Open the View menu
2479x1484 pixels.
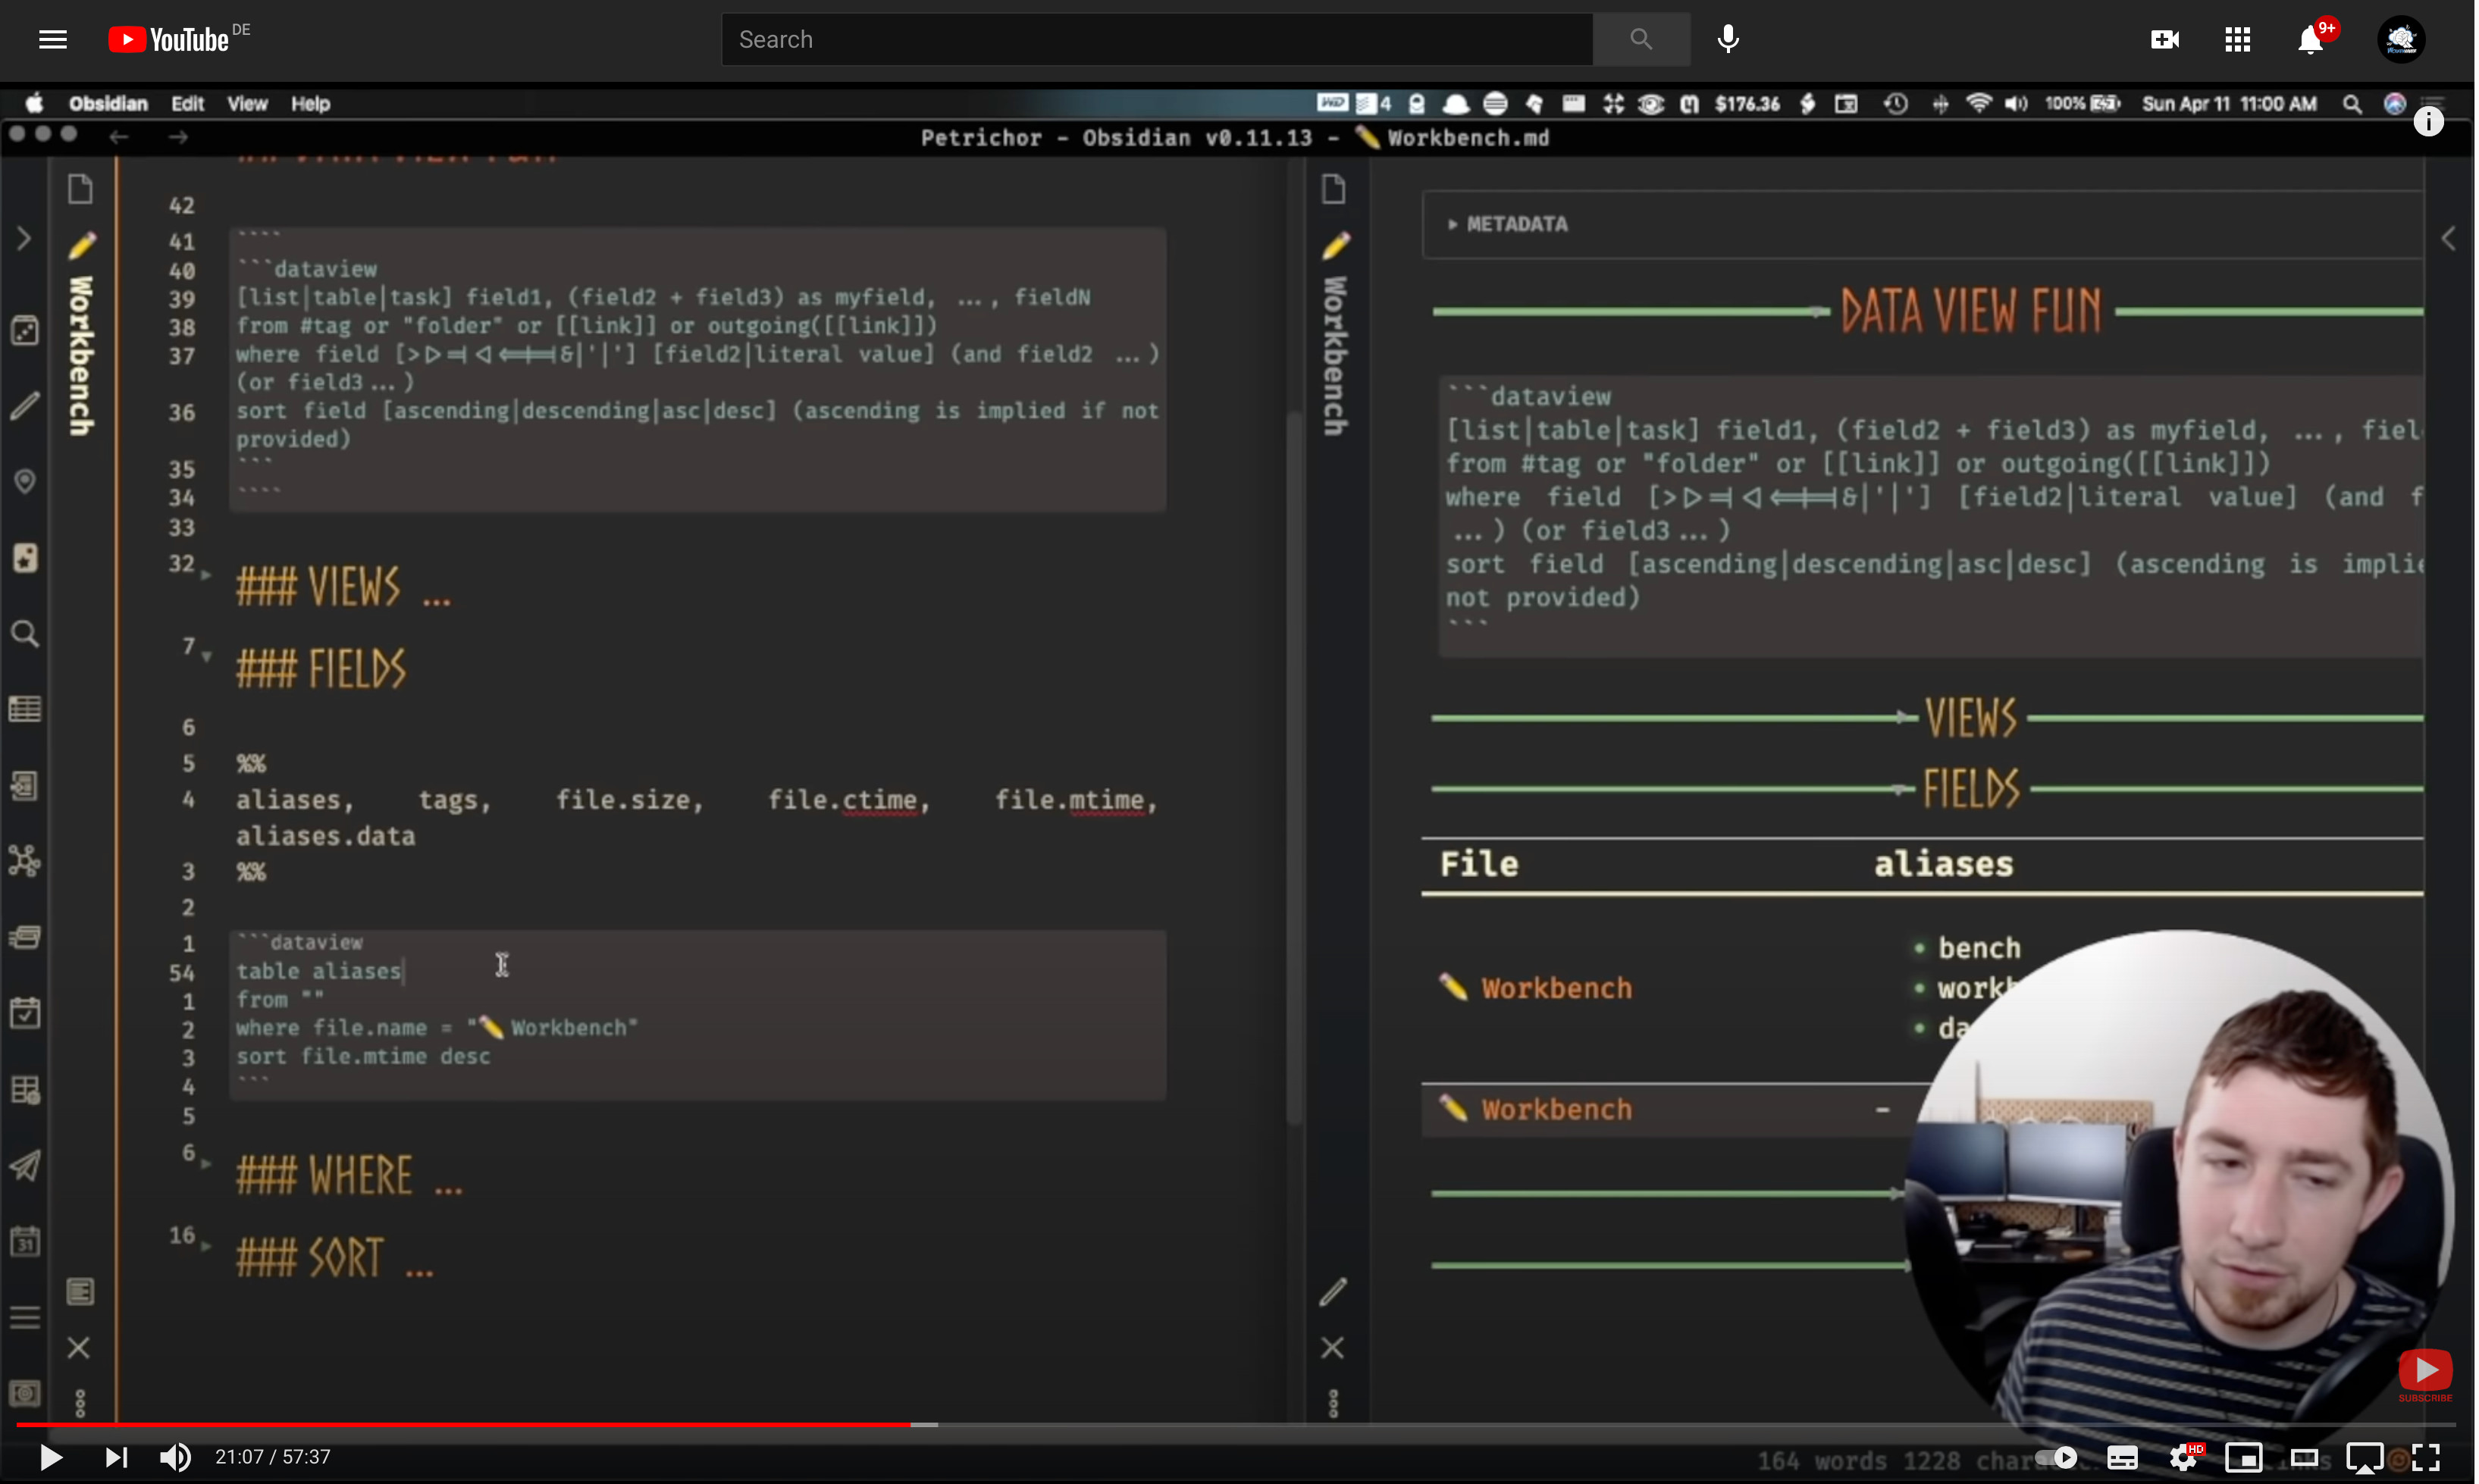pyautogui.click(x=247, y=104)
